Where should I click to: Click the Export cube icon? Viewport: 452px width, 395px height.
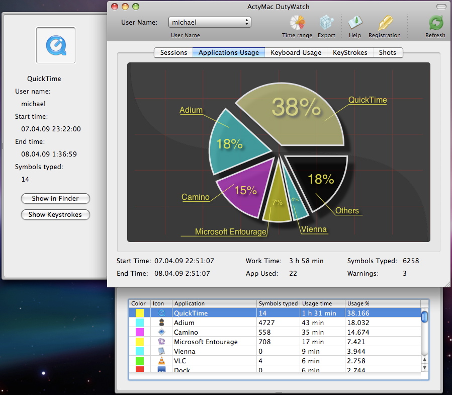(326, 23)
